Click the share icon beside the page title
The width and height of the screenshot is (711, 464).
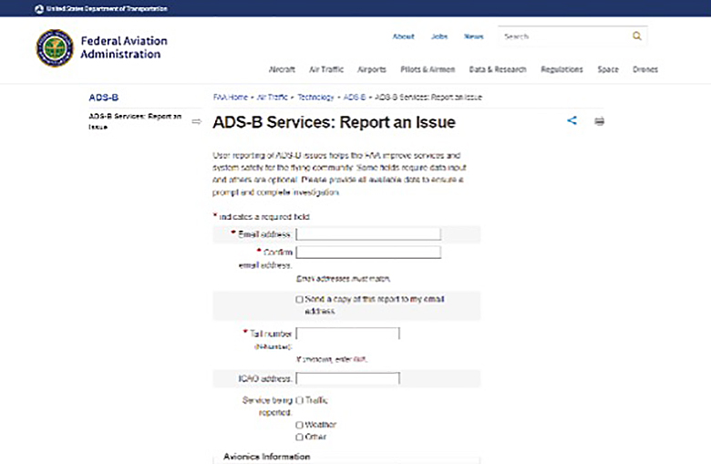click(572, 120)
